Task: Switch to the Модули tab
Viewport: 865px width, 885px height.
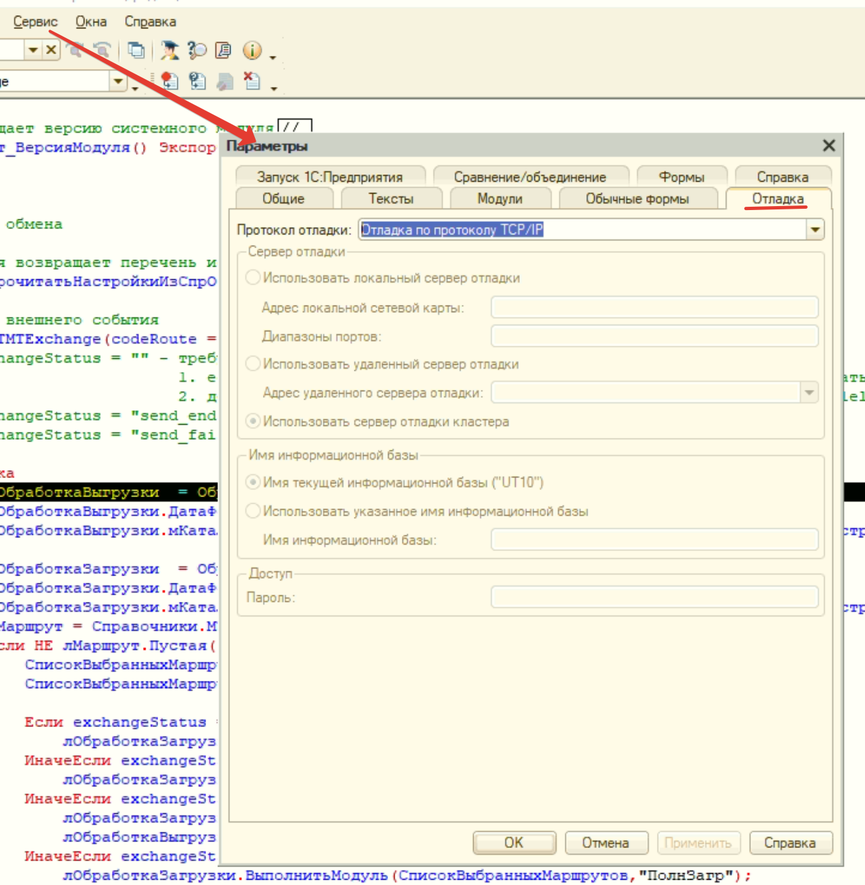Action: 500,198
